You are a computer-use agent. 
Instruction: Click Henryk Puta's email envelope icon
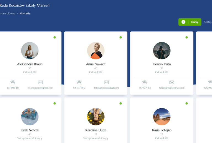(172, 82)
